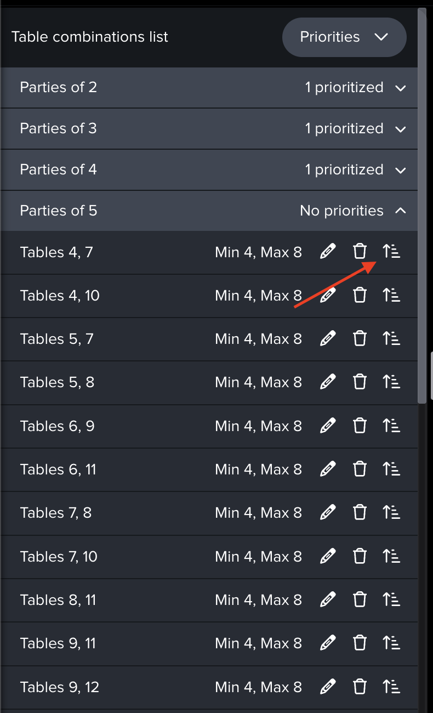Select the Tables 5, 8 row label
Screen dimensions: 433x713
click(57, 382)
